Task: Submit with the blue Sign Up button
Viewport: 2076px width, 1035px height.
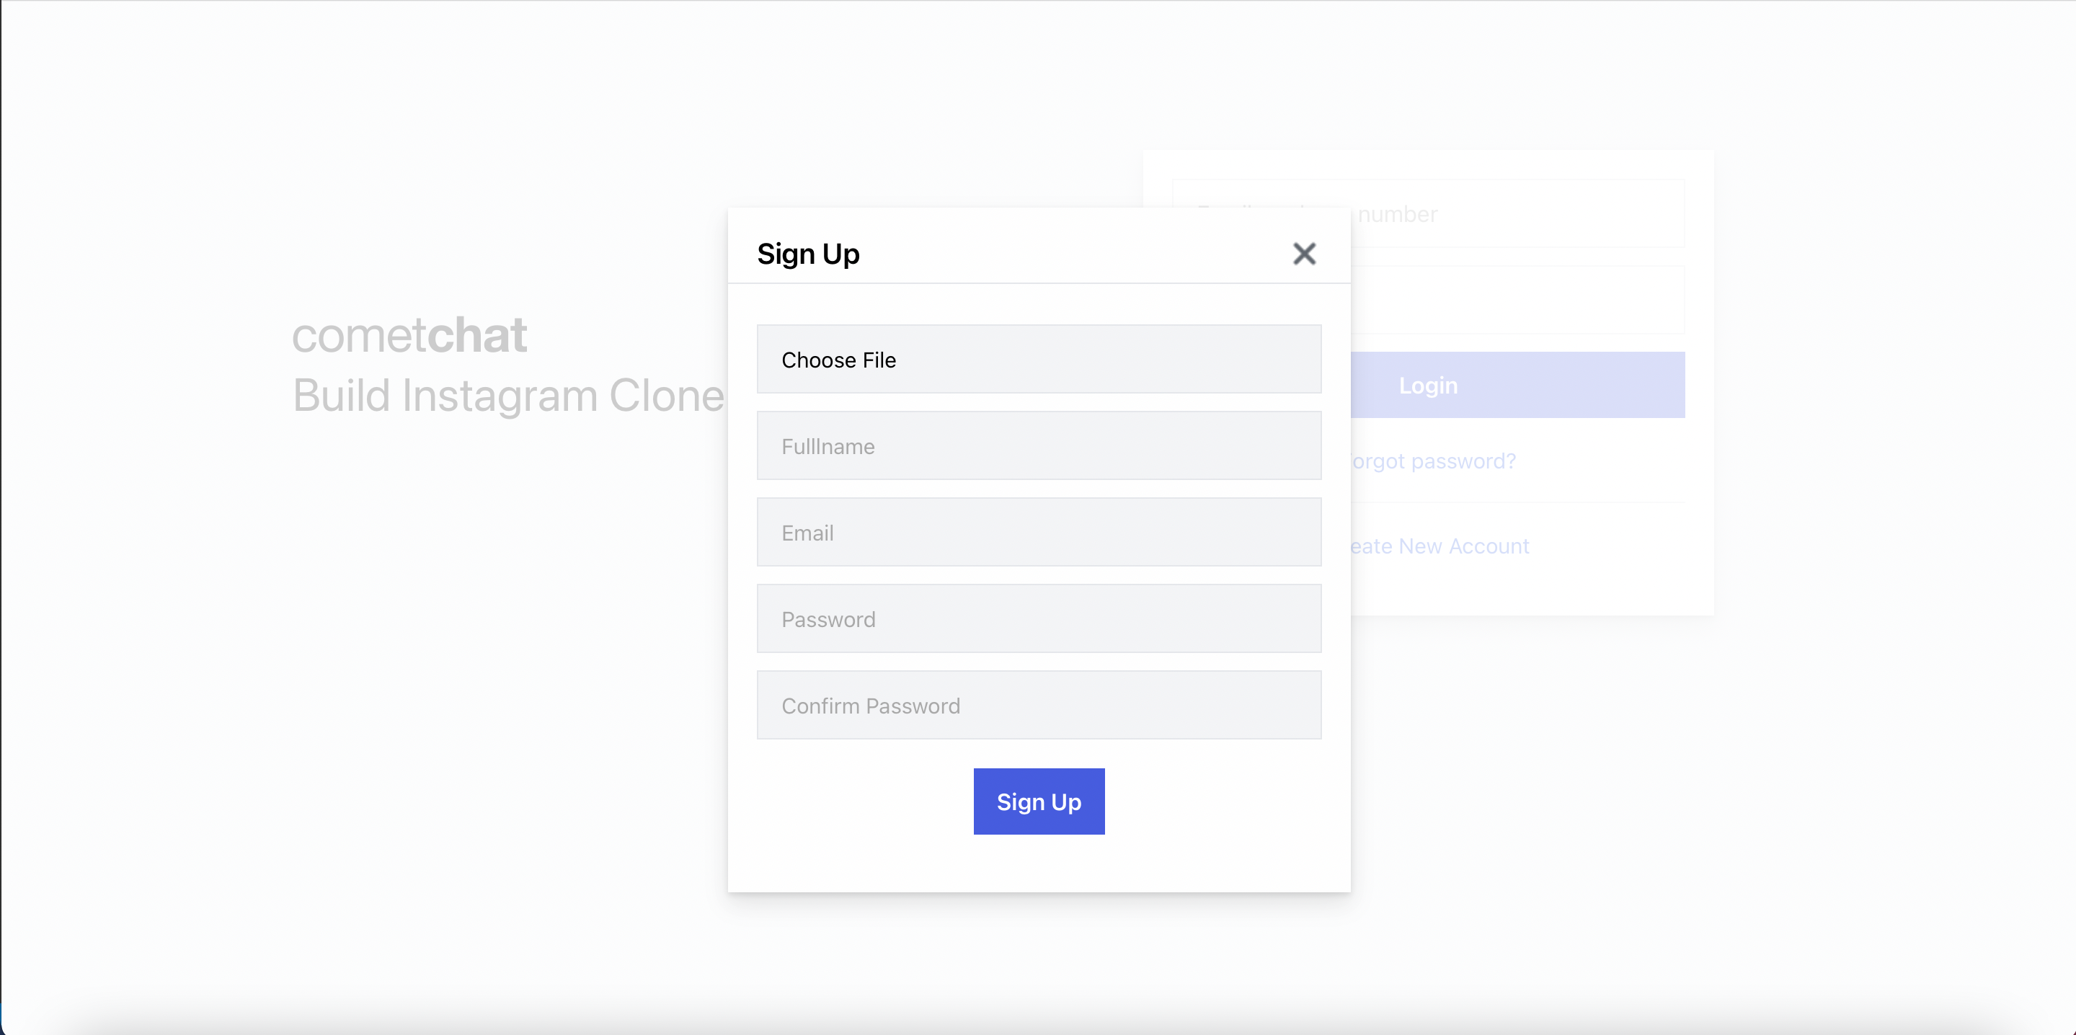Action: (x=1039, y=801)
